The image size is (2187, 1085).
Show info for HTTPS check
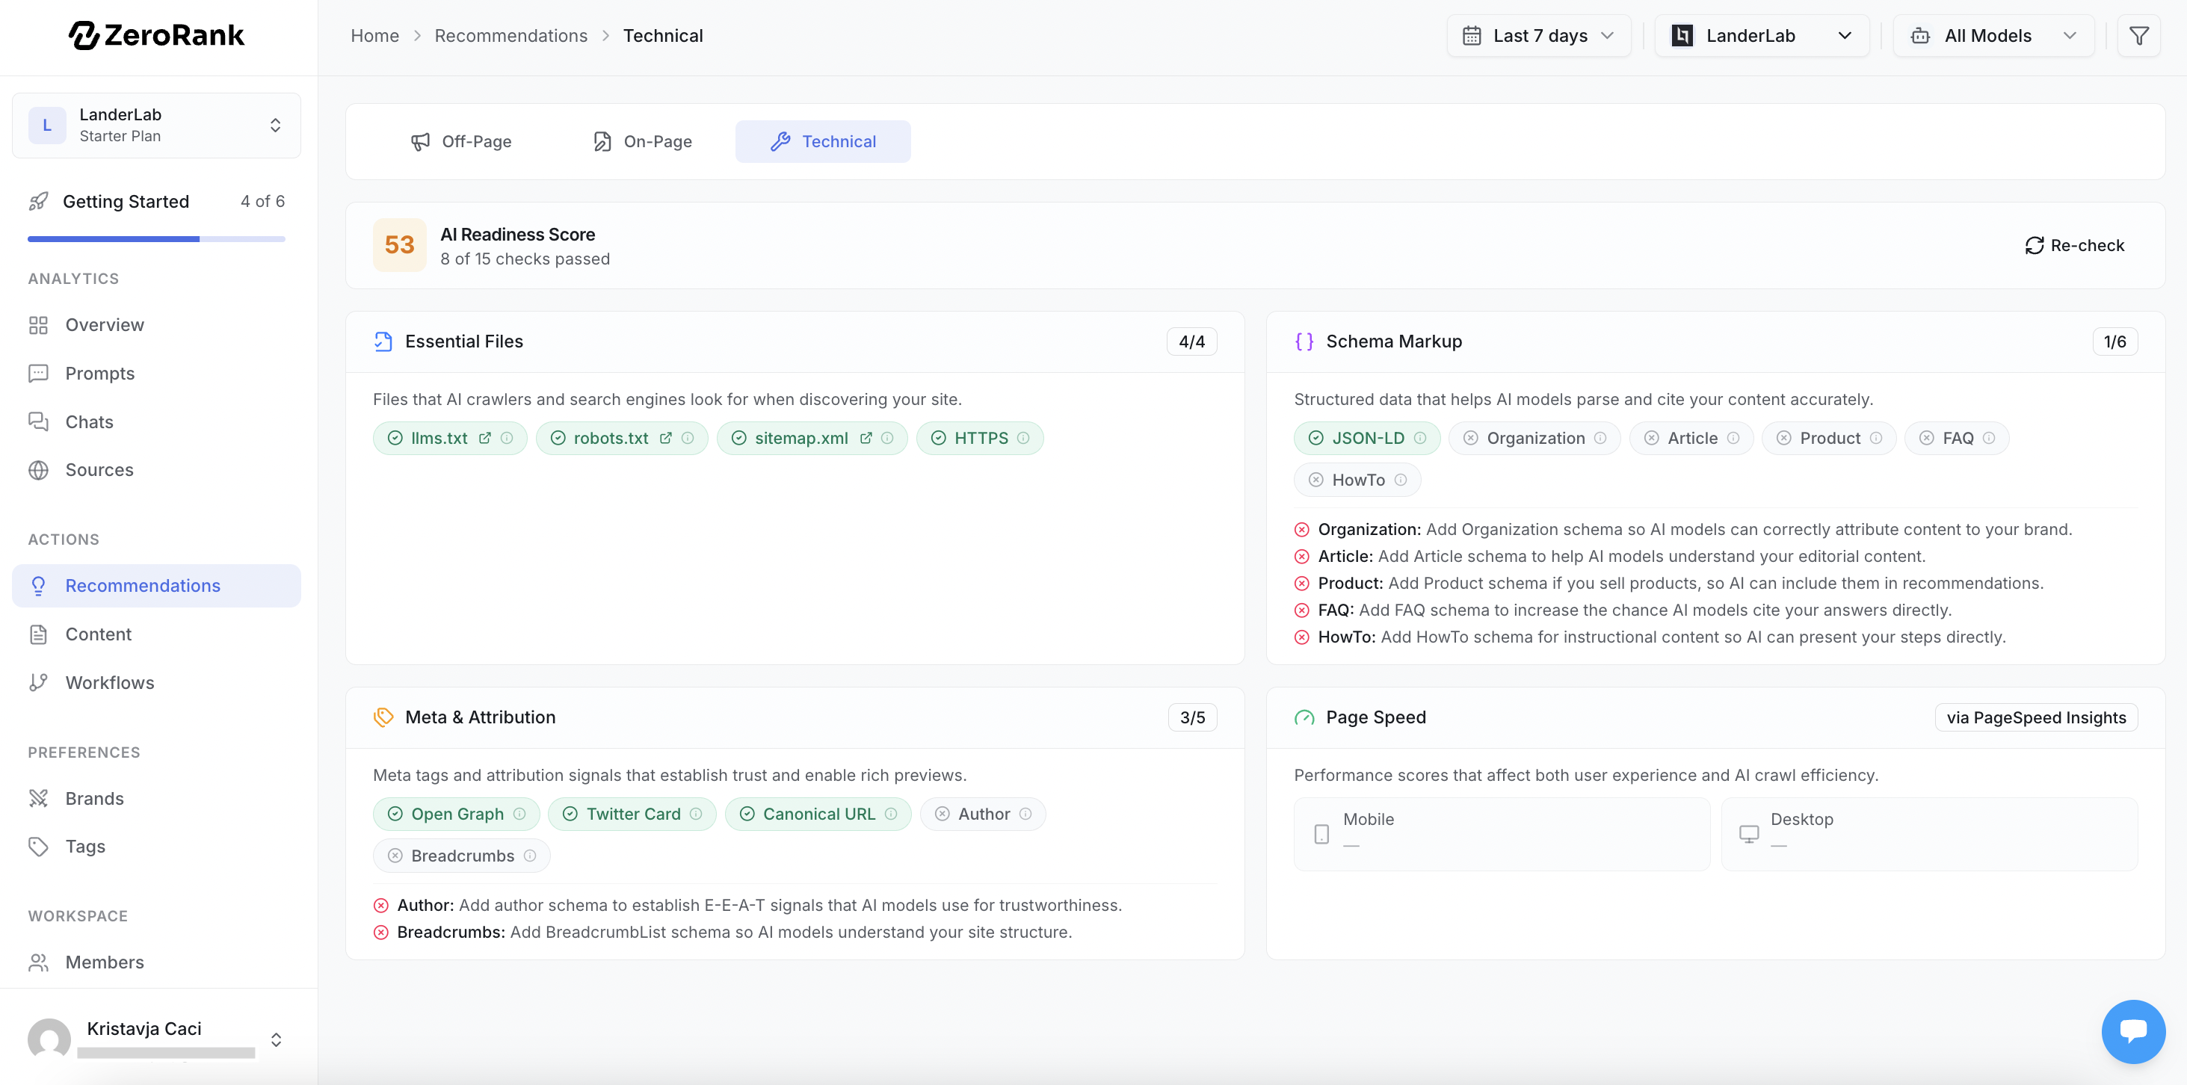(1023, 438)
